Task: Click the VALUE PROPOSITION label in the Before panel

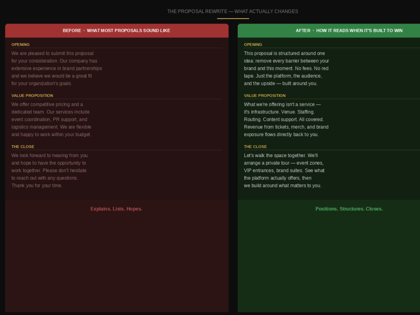Action: point(32,96)
